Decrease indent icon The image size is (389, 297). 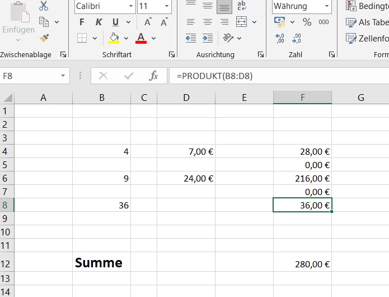coord(191,38)
